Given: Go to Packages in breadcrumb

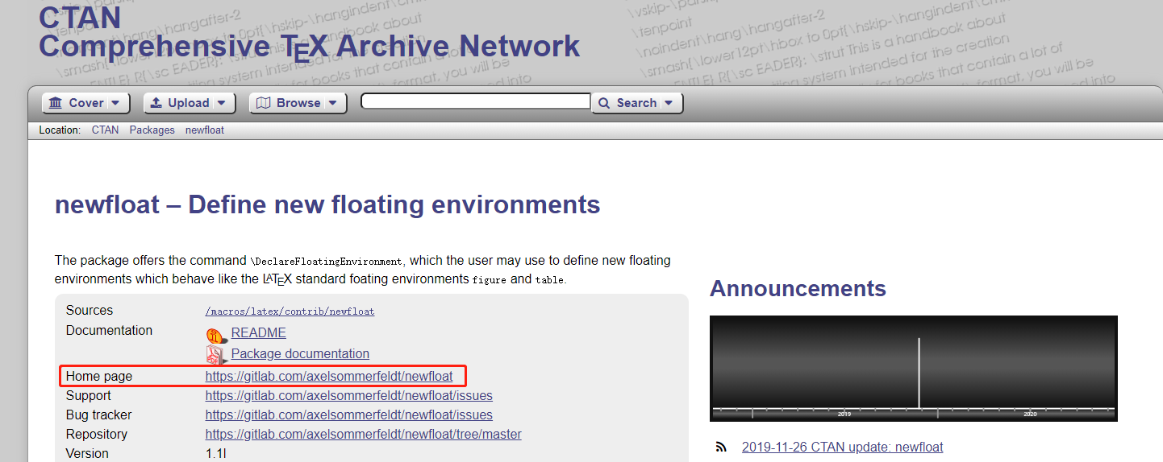Looking at the screenshot, I should point(152,130).
